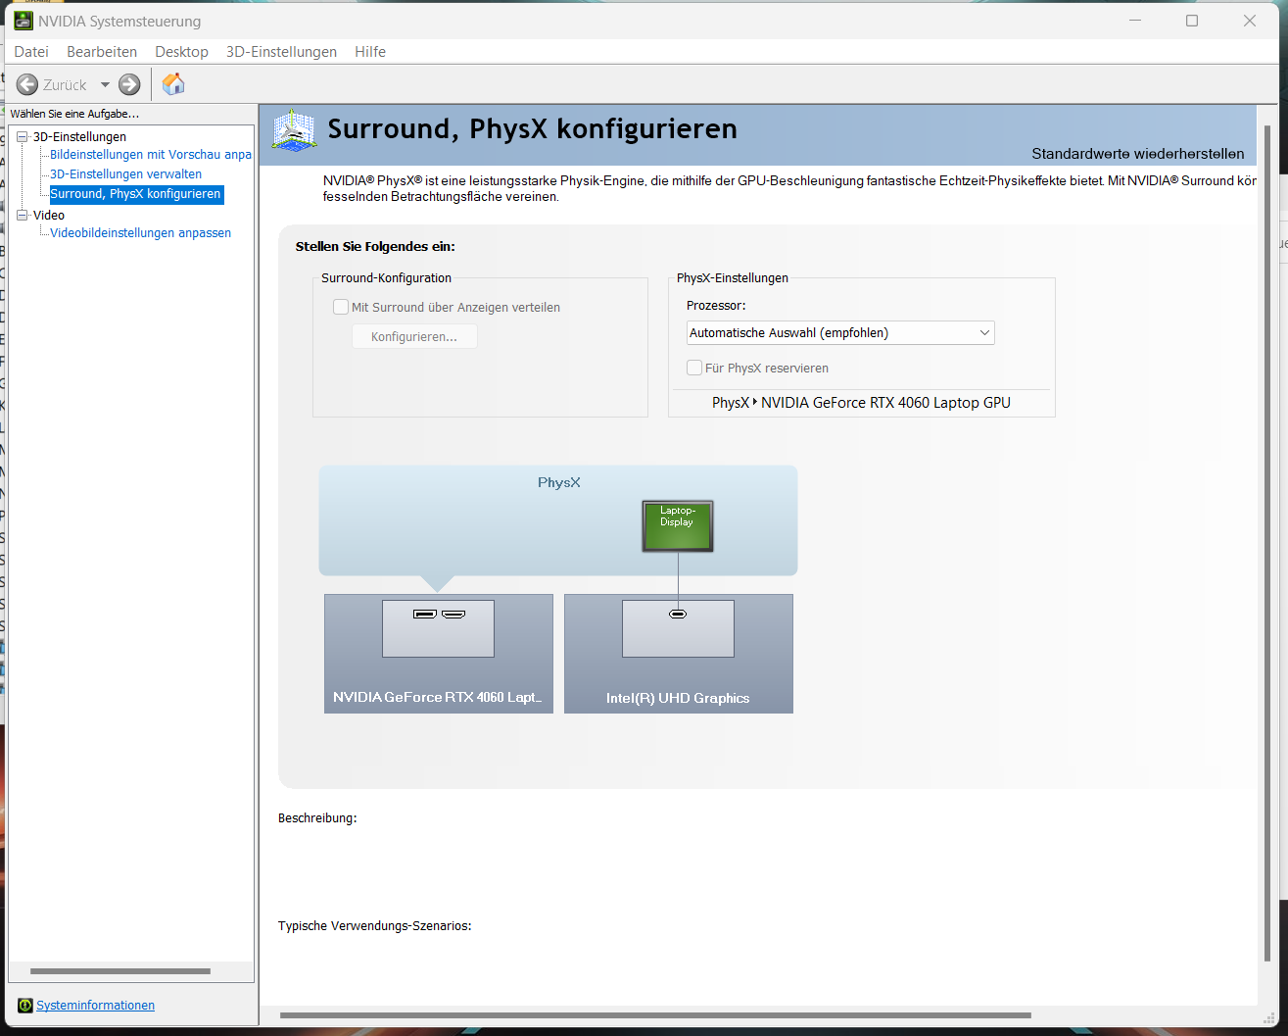Go to the Home start page icon
This screenshot has height=1036, width=1288.
(173, 84)
